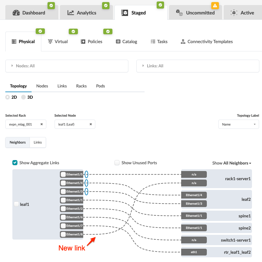Click the Links toggle button

[x=38, y=142]
